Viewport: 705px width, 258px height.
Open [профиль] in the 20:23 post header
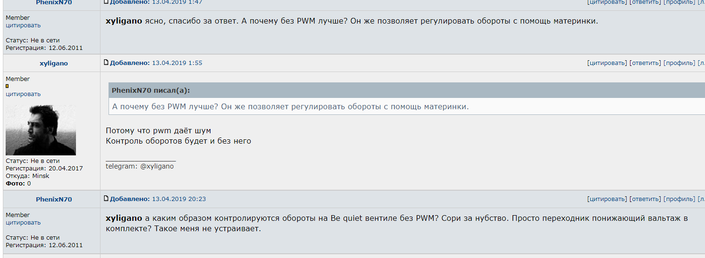(679, 199)
